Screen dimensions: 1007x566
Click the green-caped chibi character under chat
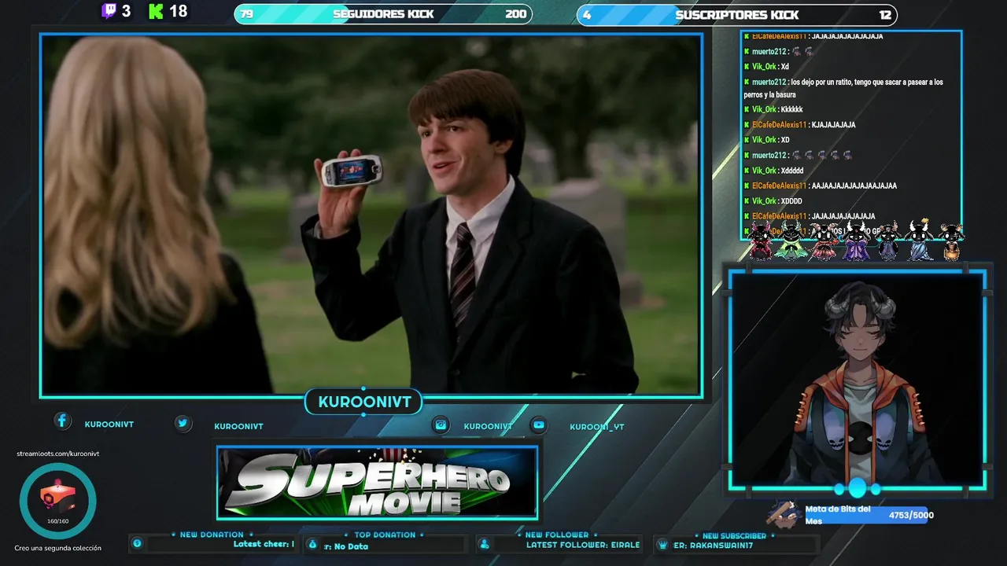click(790, 241)
